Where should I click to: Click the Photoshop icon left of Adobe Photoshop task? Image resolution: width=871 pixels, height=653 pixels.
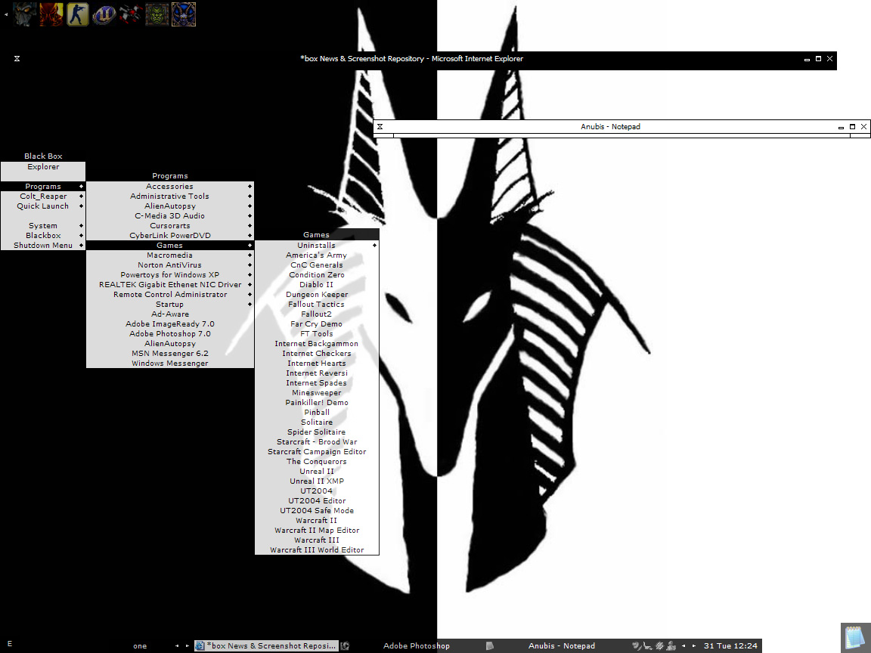click(345, 645)
